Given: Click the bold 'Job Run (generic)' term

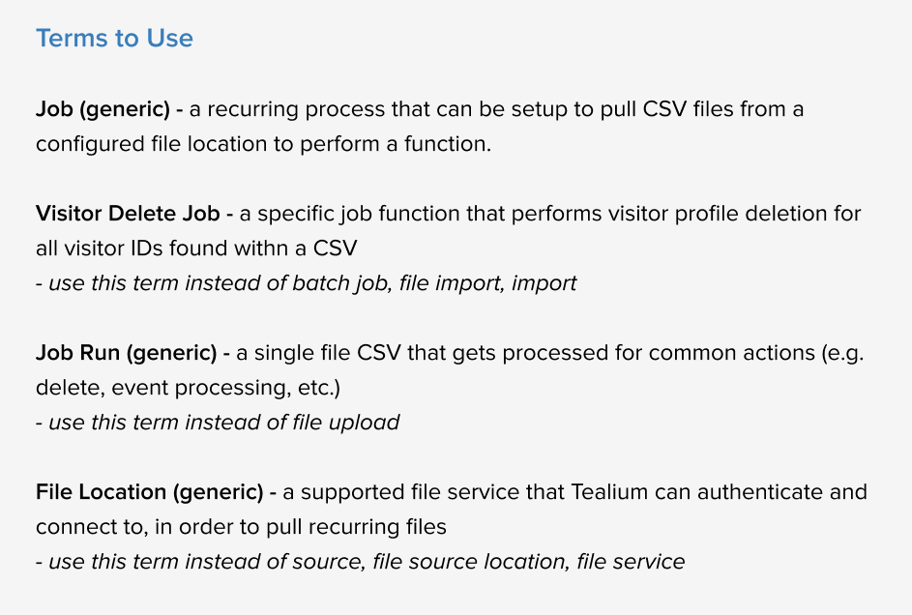Looking at the screenshot, I should click(x=127, y=352).
